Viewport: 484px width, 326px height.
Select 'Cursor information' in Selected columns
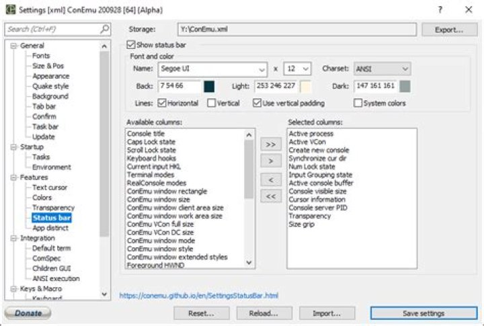pos(317,200)
